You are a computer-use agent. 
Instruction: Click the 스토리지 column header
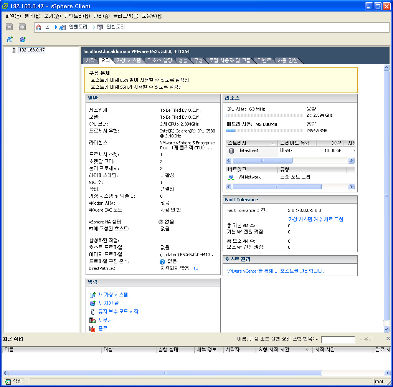251,143
